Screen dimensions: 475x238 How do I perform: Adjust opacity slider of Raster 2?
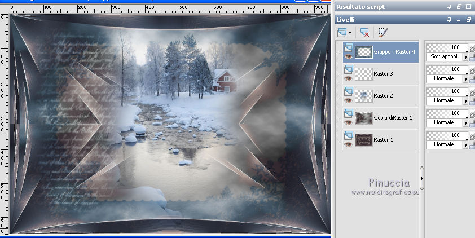click(447, 91)
